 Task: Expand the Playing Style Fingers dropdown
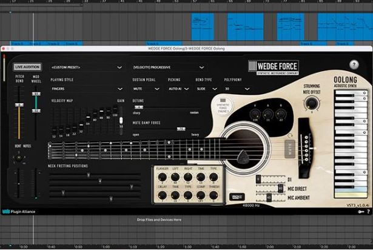tap(87, 89)
